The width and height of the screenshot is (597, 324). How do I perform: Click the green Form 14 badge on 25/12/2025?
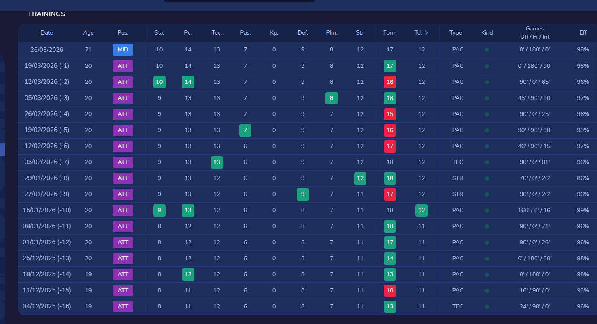pos(390,258)
